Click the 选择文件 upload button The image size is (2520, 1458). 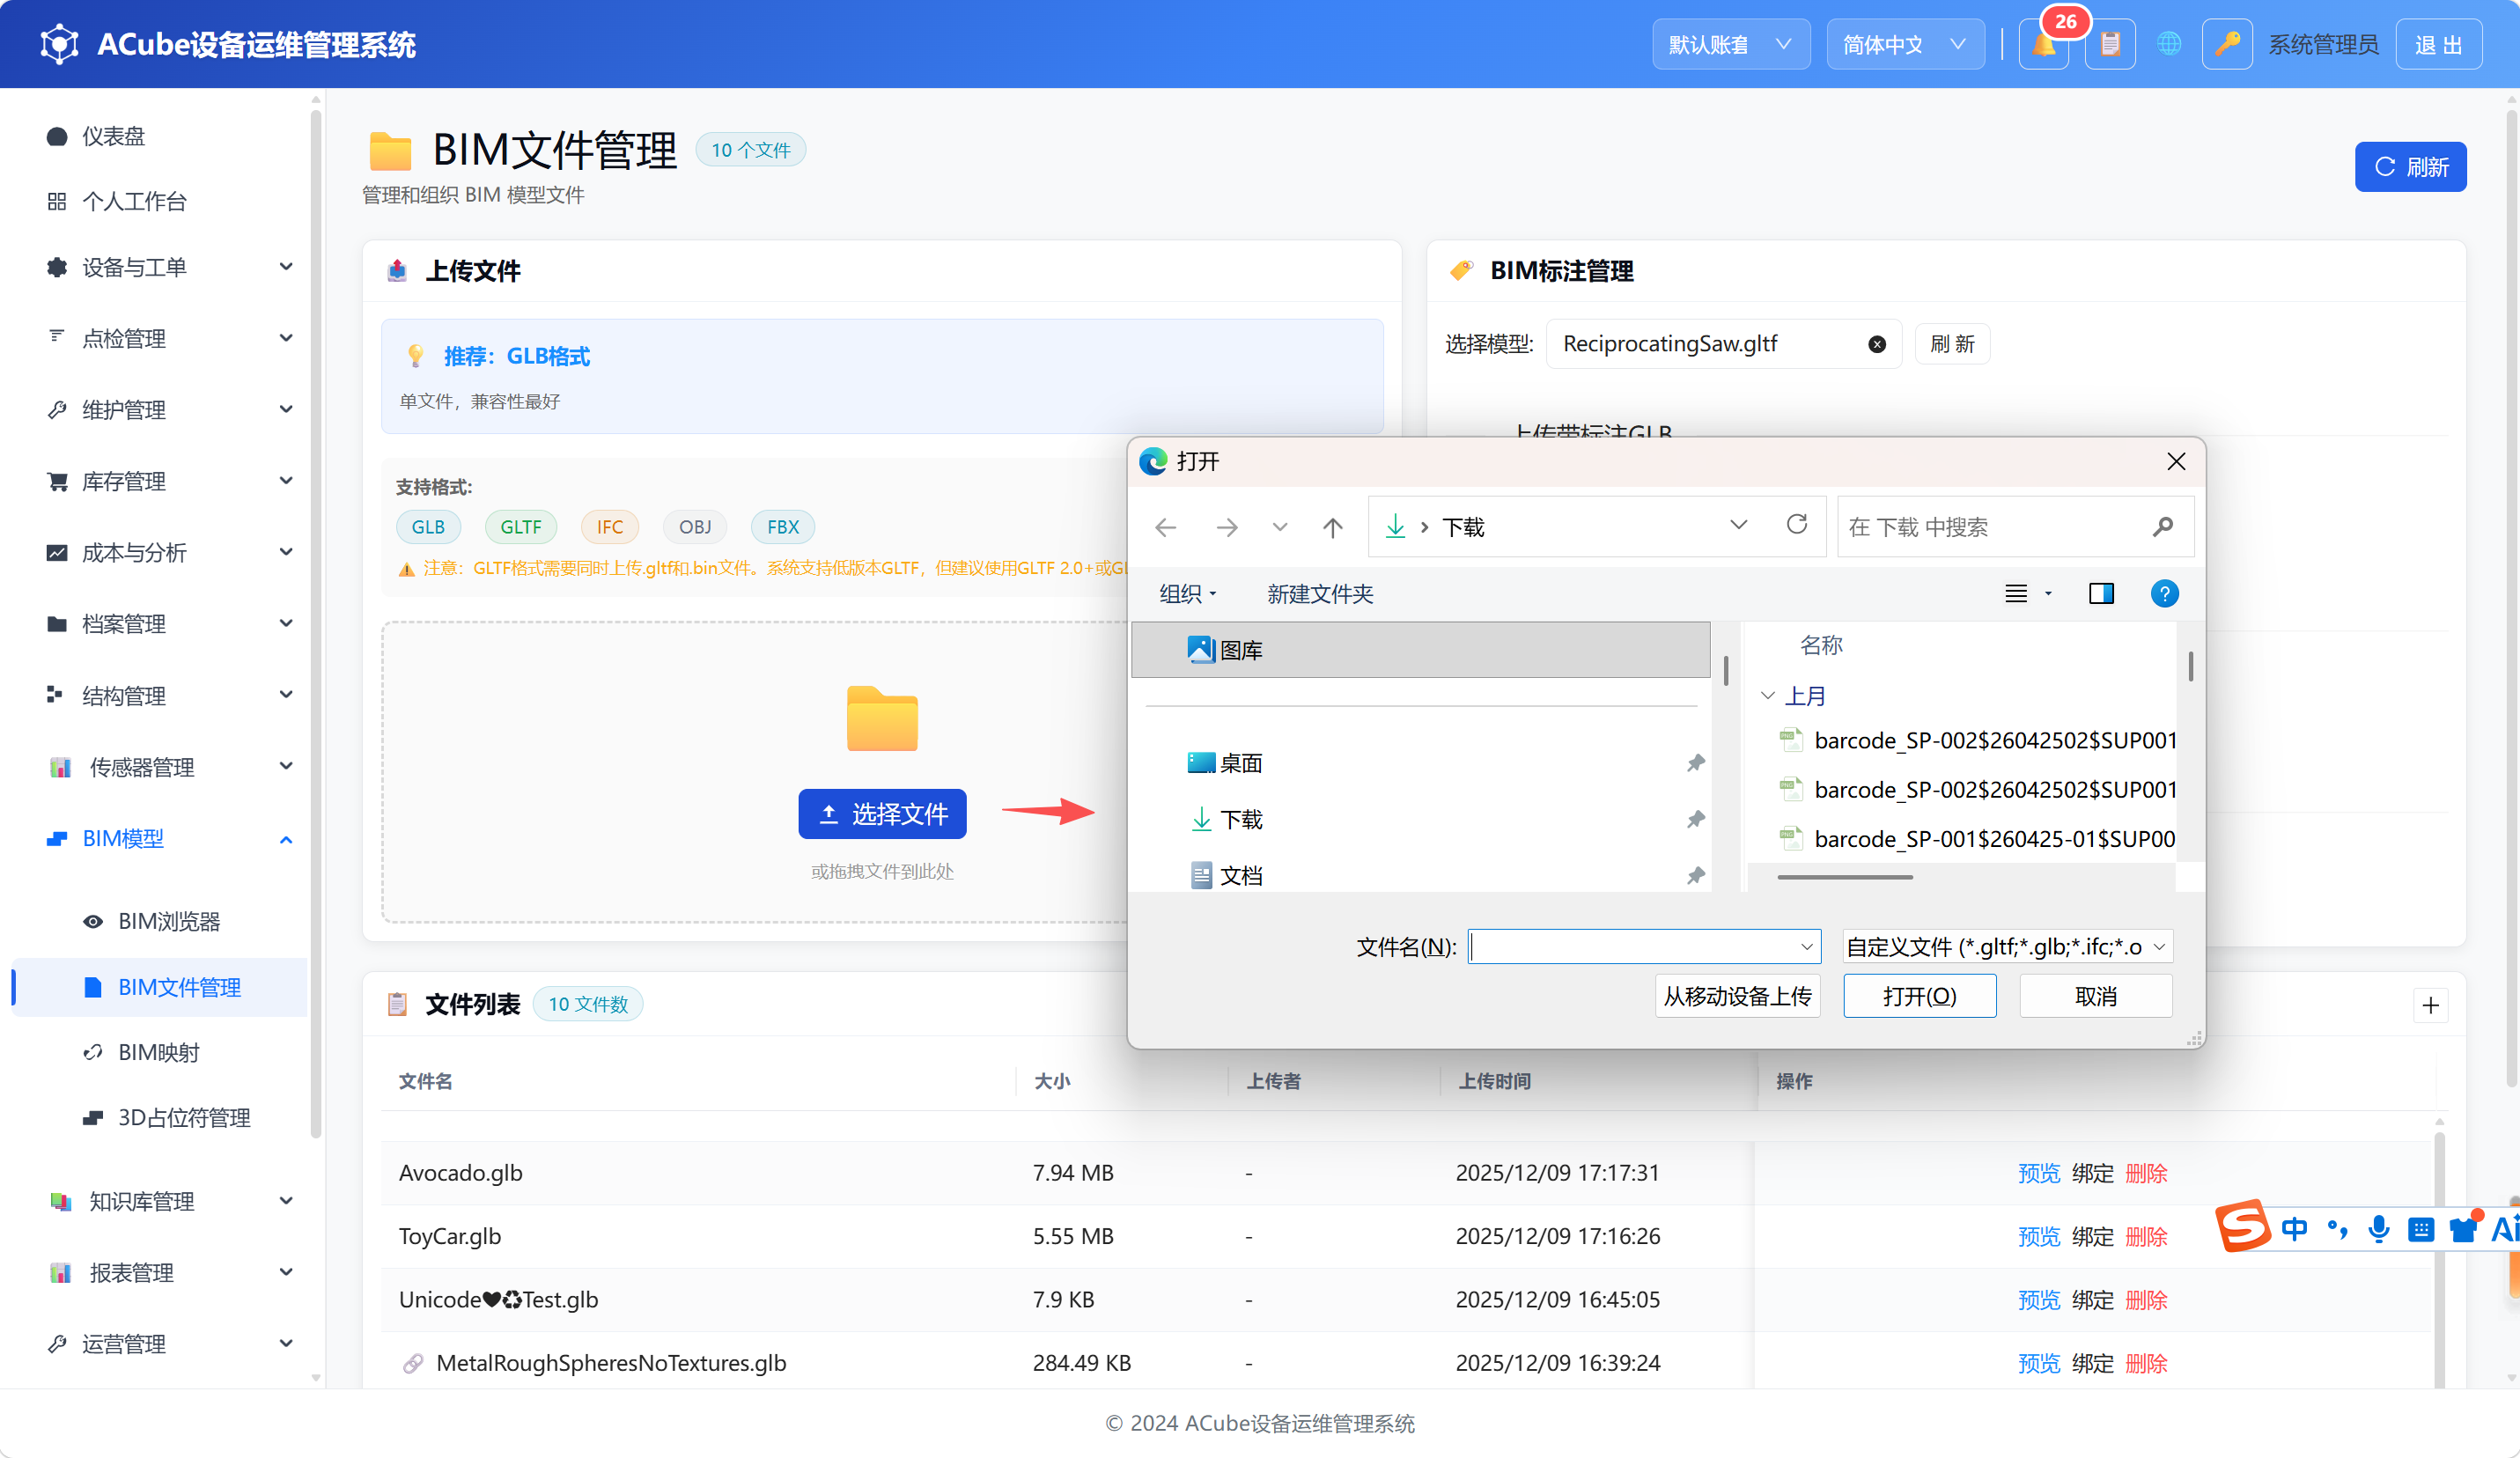pyautogui.click(x=882, y=814)
